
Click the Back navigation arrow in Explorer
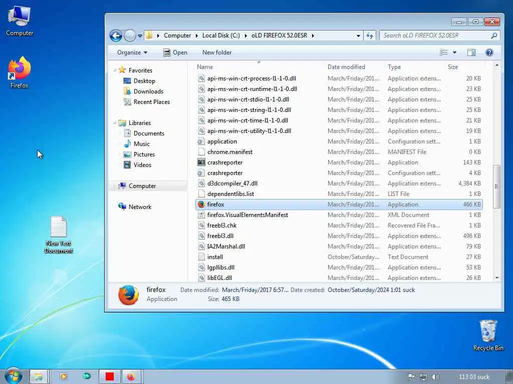coord(116,35)
